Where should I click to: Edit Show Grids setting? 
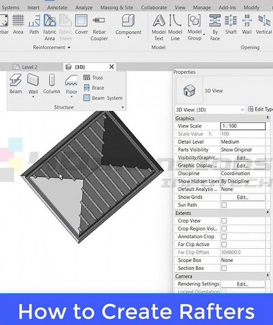pyautogui.click(x=242, y=197)
